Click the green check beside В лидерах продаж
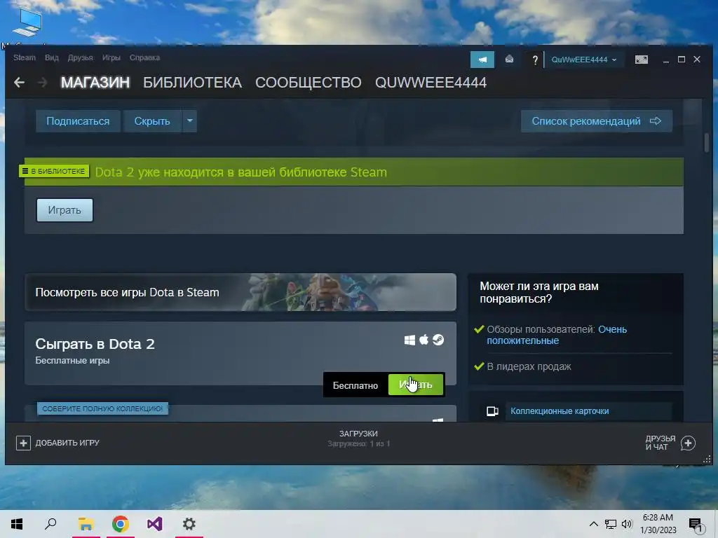The image size is (718, 538). coord(480,366)
